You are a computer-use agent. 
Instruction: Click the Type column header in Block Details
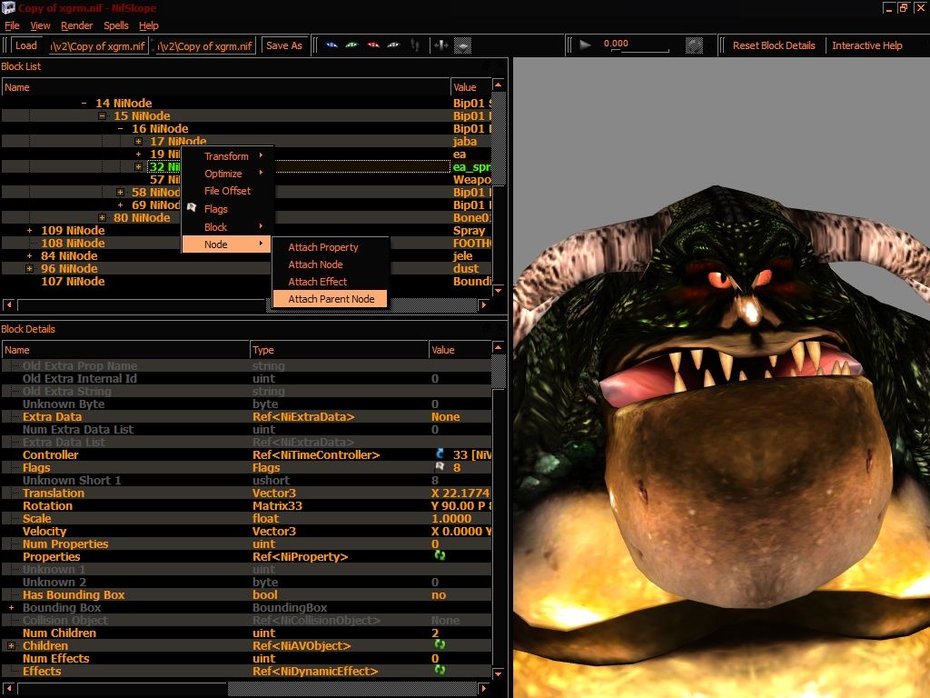pos(339,350)
